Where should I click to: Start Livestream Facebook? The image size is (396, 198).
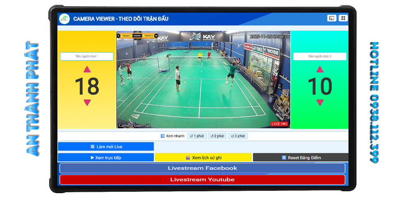[202, 168]
